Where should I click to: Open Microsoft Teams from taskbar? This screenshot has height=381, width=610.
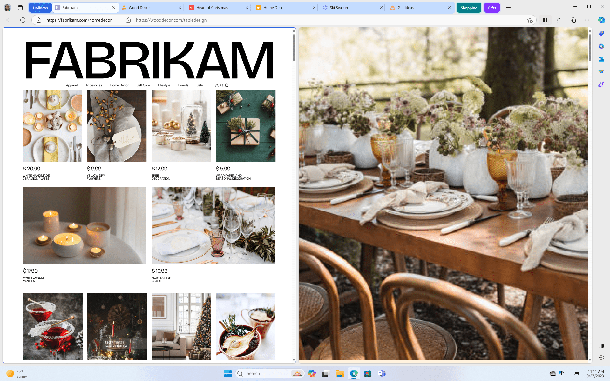[x=382, y=373]
